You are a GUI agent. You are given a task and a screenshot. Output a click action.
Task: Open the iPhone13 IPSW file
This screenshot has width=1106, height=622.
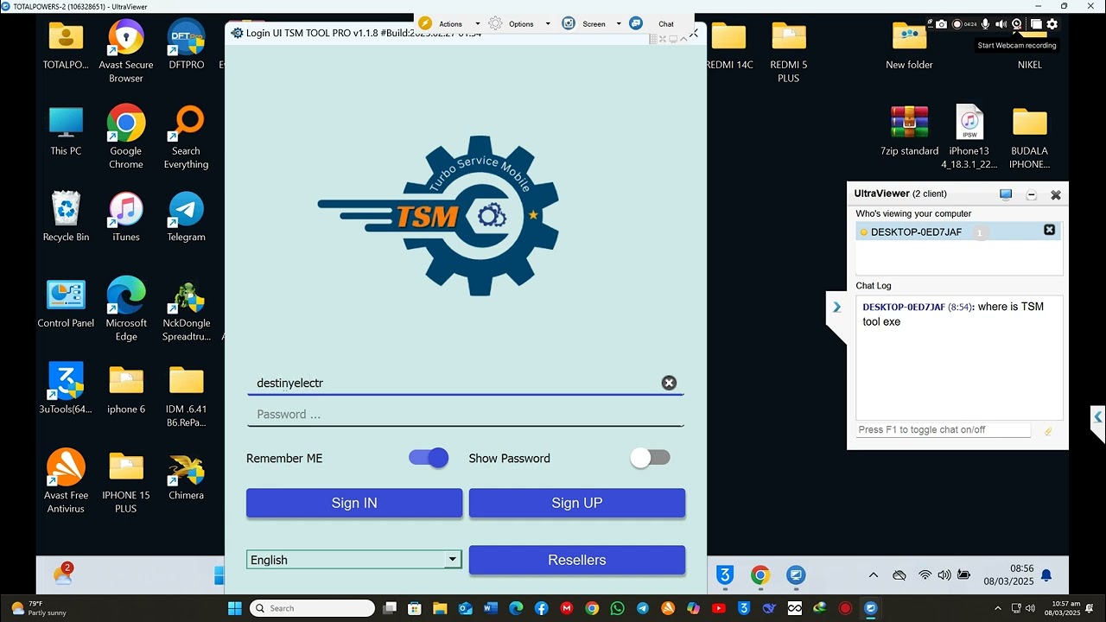click(x=969, y=136)
